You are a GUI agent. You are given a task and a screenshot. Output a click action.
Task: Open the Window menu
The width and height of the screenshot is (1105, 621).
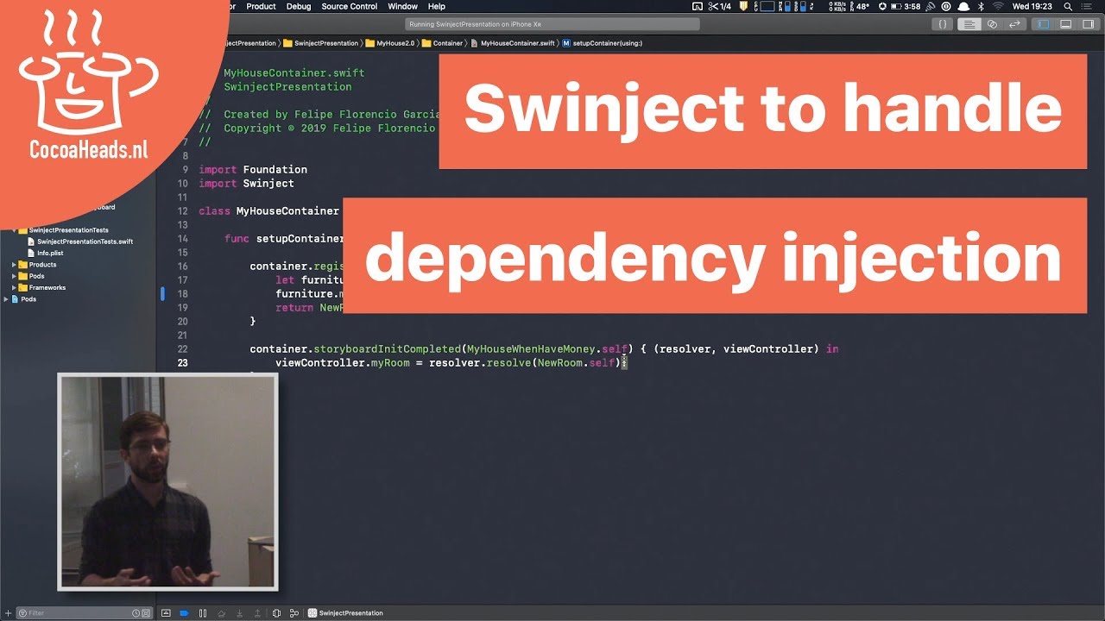coord(403,6)
